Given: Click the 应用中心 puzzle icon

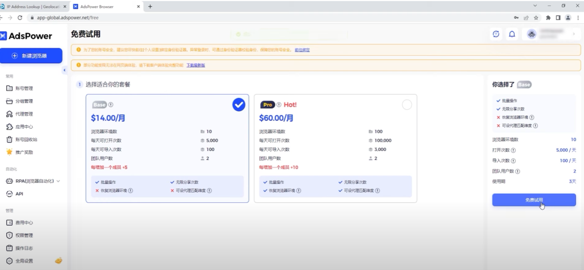Looking at the screenshot, I should [x=9, y=127].
